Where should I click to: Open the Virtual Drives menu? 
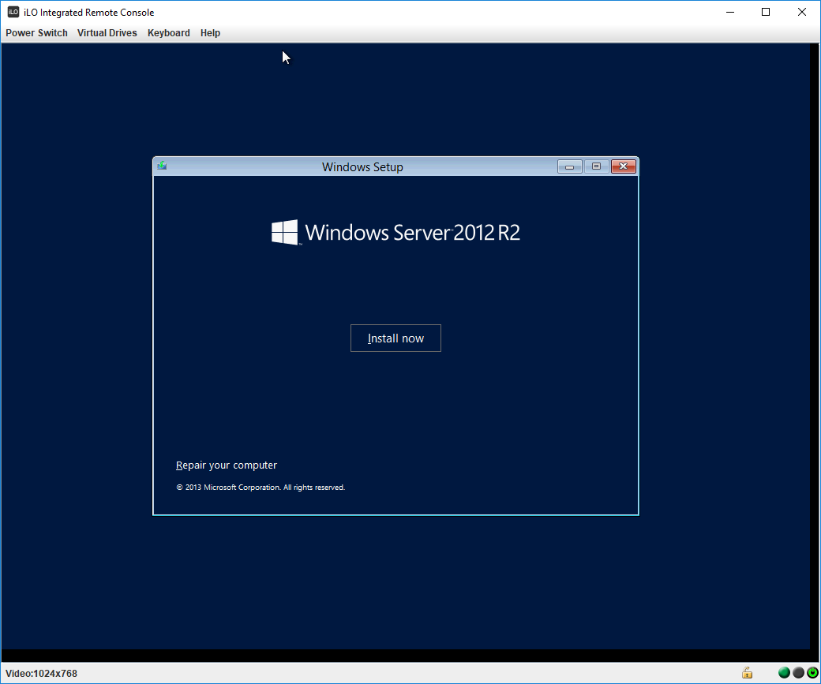point(107,33)
